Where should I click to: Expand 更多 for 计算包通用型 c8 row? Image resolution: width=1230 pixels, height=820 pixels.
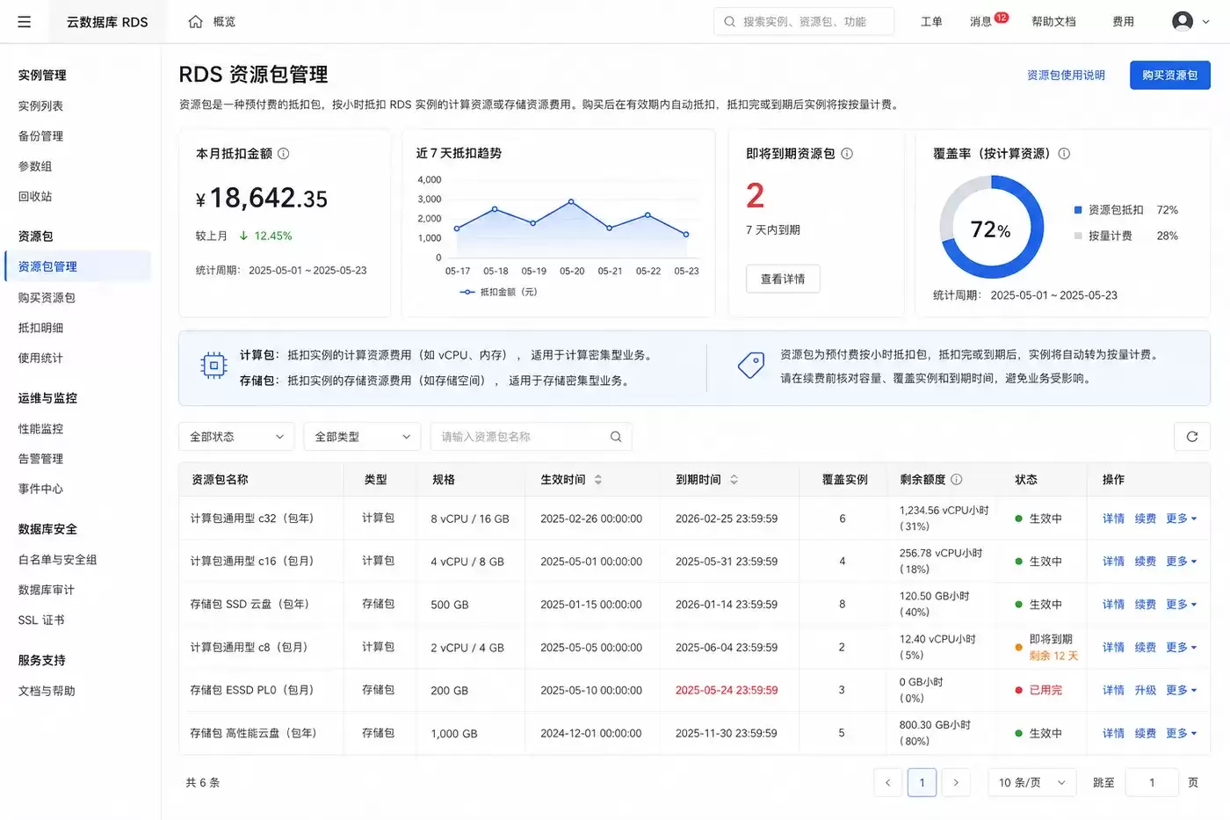[1181, 648]
